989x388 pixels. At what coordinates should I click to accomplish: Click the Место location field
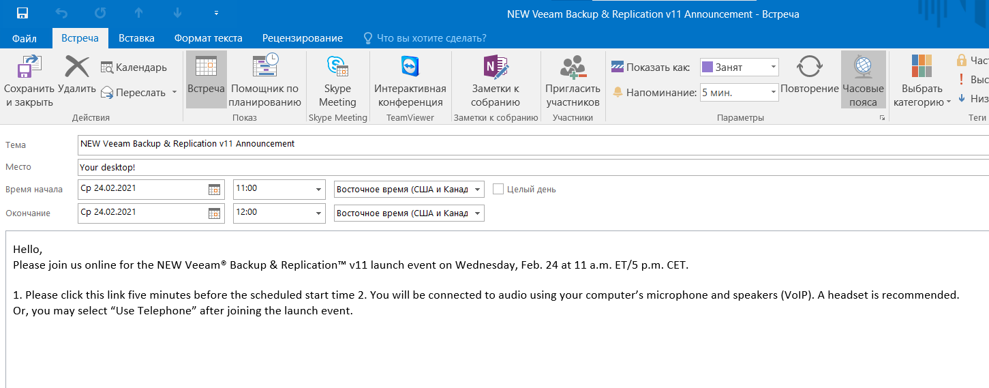533,167
